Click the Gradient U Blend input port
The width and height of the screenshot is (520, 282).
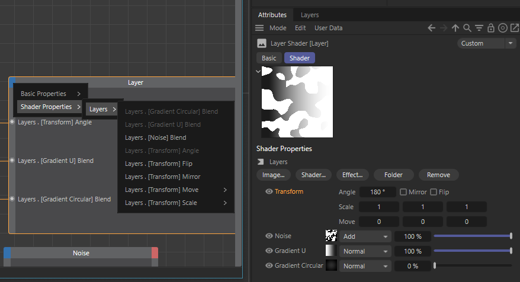click(x=12, y=160)
